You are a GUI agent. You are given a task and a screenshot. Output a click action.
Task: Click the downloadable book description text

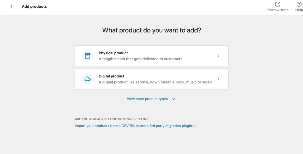[156, 82]
